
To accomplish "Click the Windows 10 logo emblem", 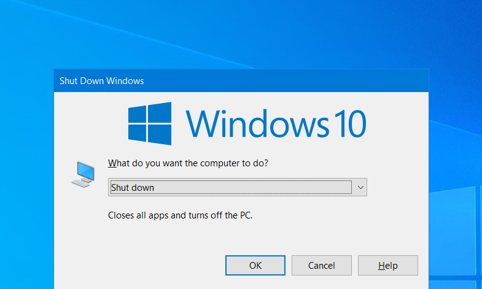I will 150,123.
